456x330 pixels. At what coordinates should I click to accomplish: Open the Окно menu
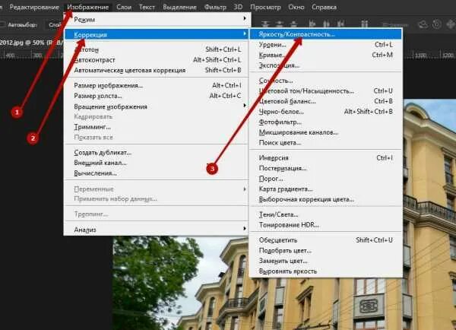click(x=296, y=8)
